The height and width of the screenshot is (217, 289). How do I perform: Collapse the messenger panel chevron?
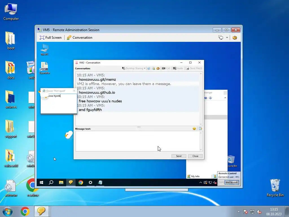pos(225,98)
